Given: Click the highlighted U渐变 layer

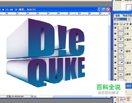Looking at the screenshot, I should click(x=129, y=86).
